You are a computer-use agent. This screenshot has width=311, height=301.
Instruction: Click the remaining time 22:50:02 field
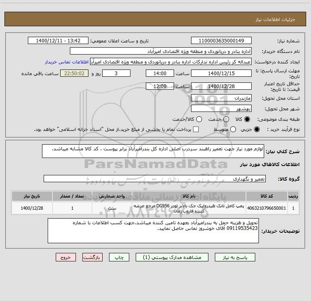pyautogui.click(x=74, y=73)
